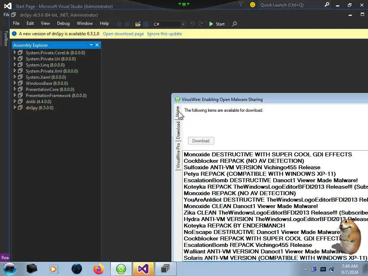
Task: Open the dnSpy File menu
Action: [x=16, y=23]
